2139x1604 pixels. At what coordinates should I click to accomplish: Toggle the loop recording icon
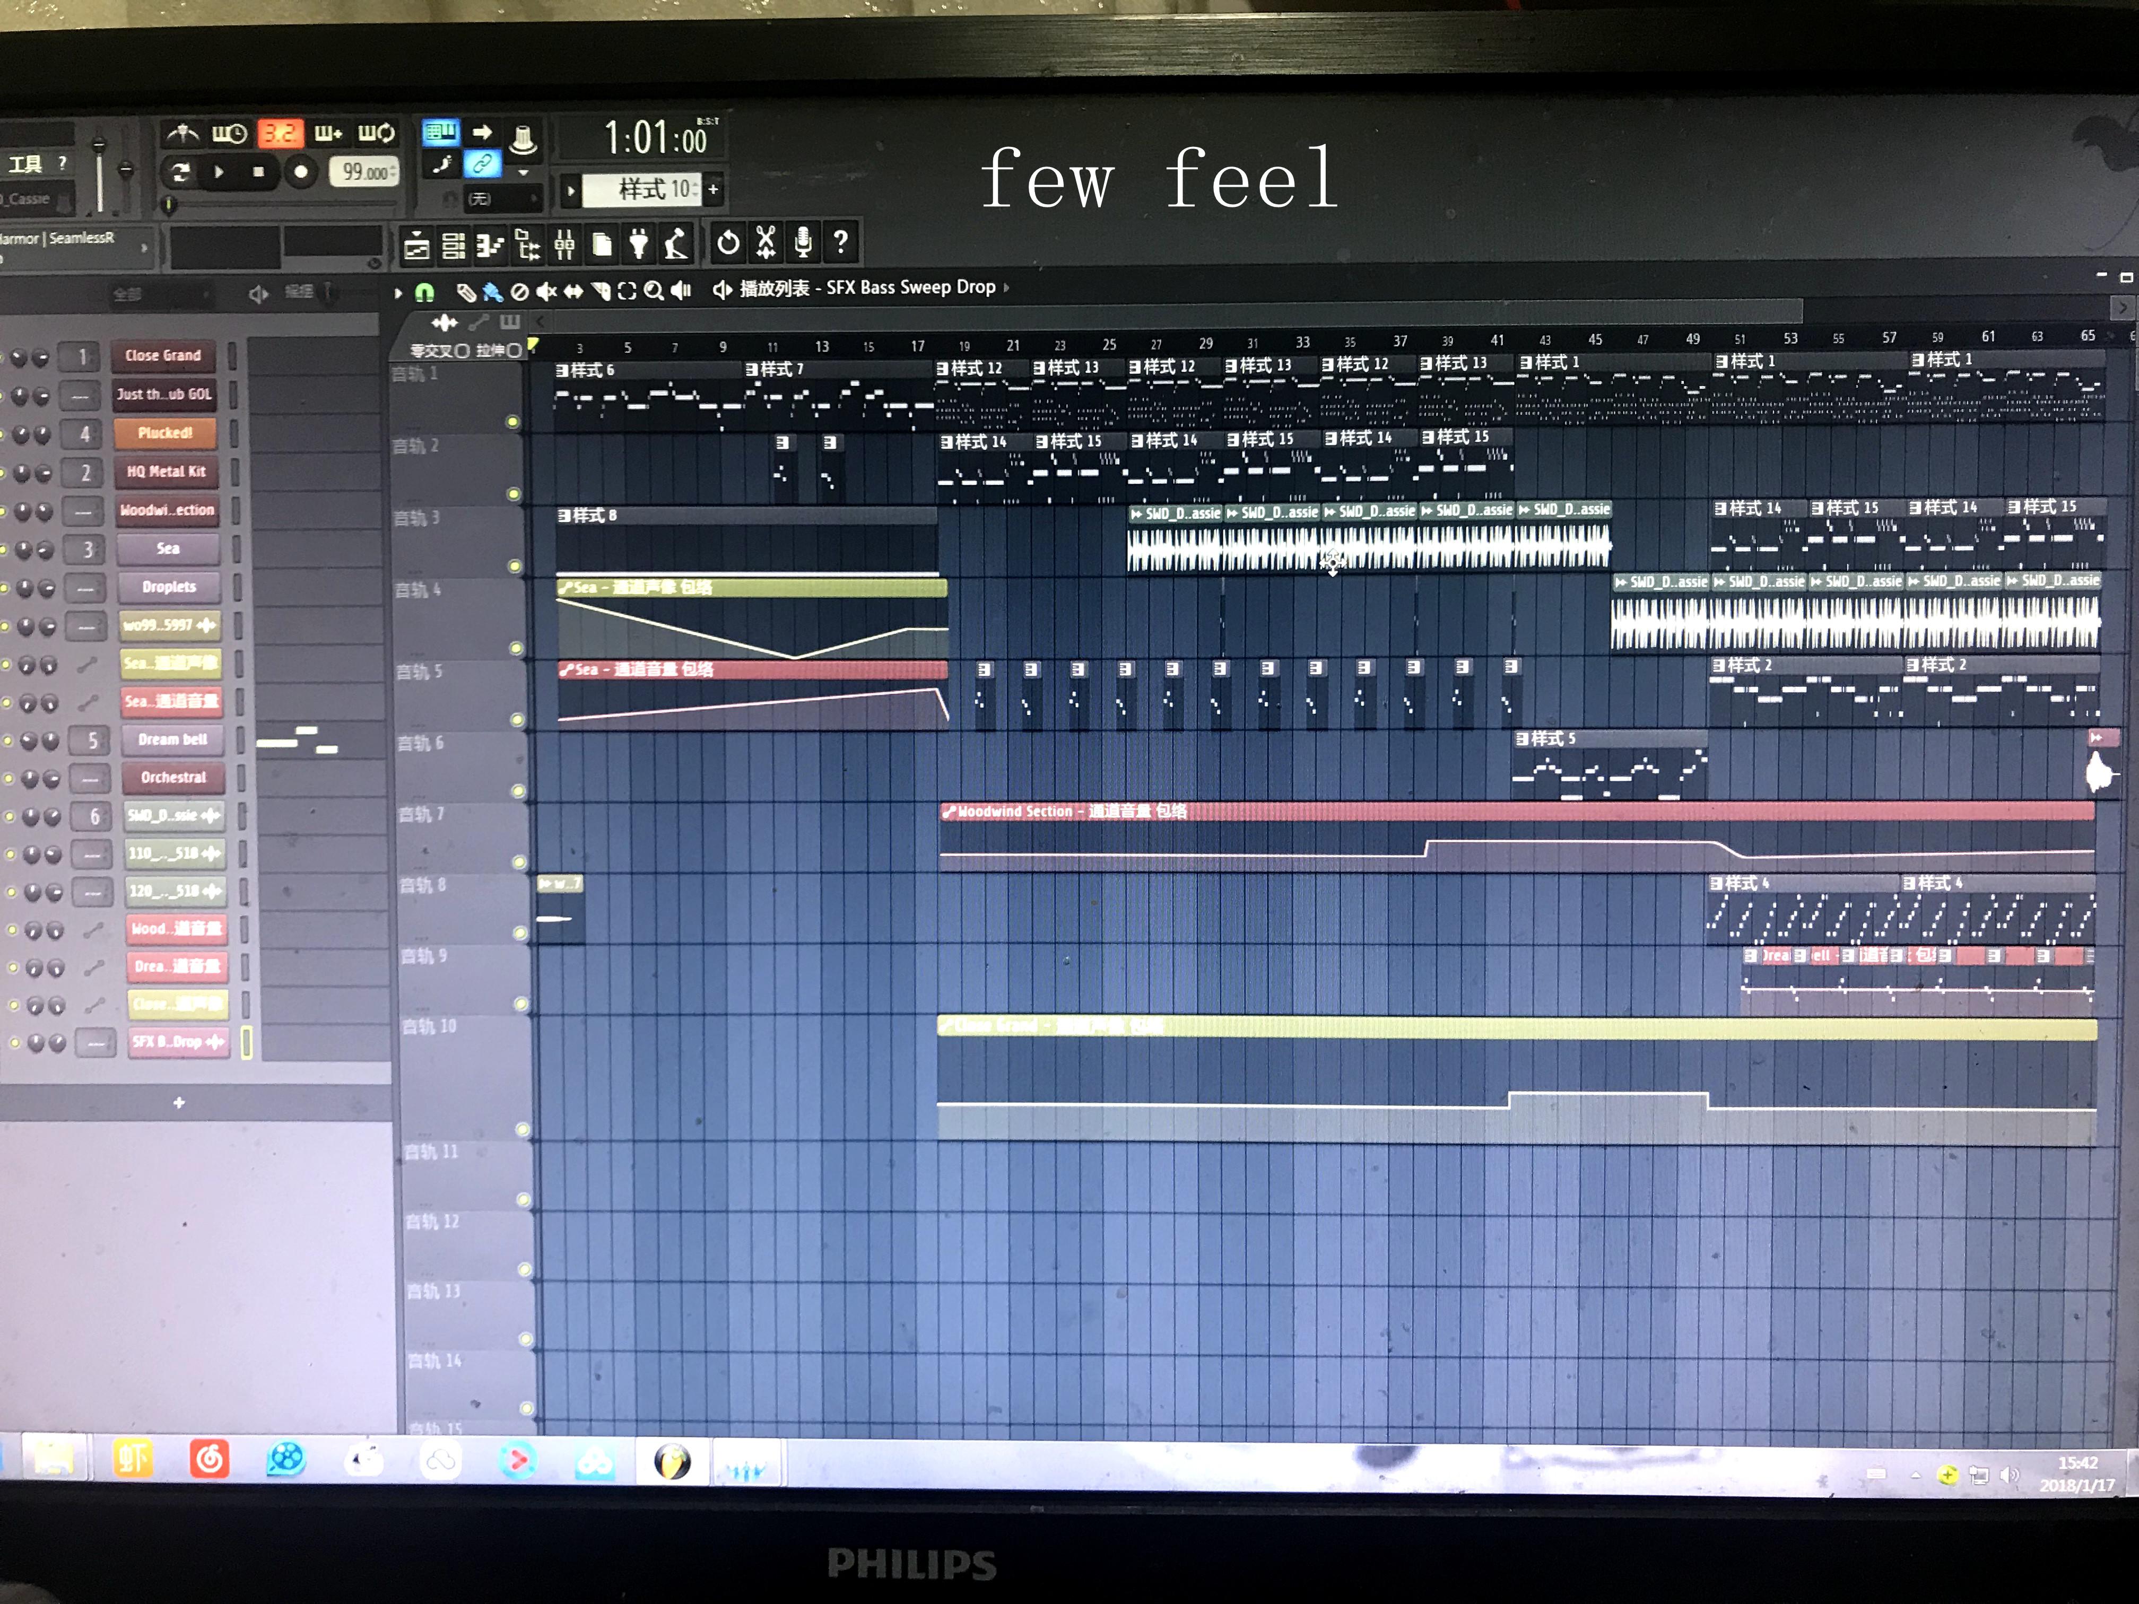pyautogui.click(x=376, y=134)
